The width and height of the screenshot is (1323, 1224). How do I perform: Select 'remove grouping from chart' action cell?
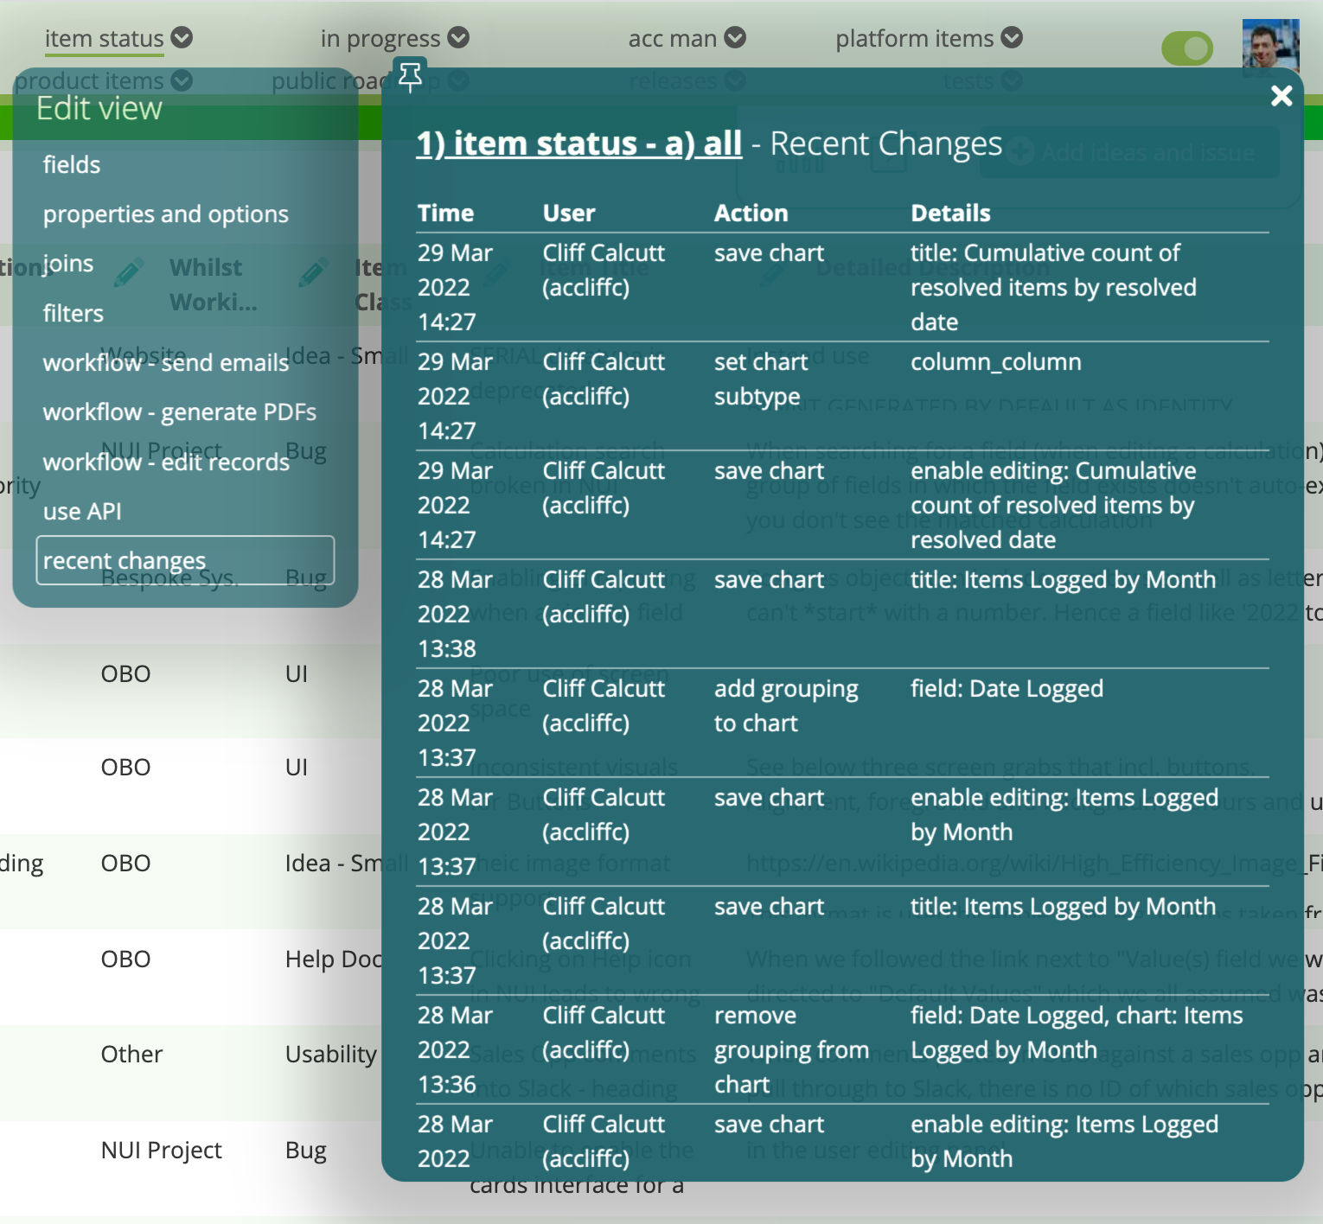point(791,1050)
